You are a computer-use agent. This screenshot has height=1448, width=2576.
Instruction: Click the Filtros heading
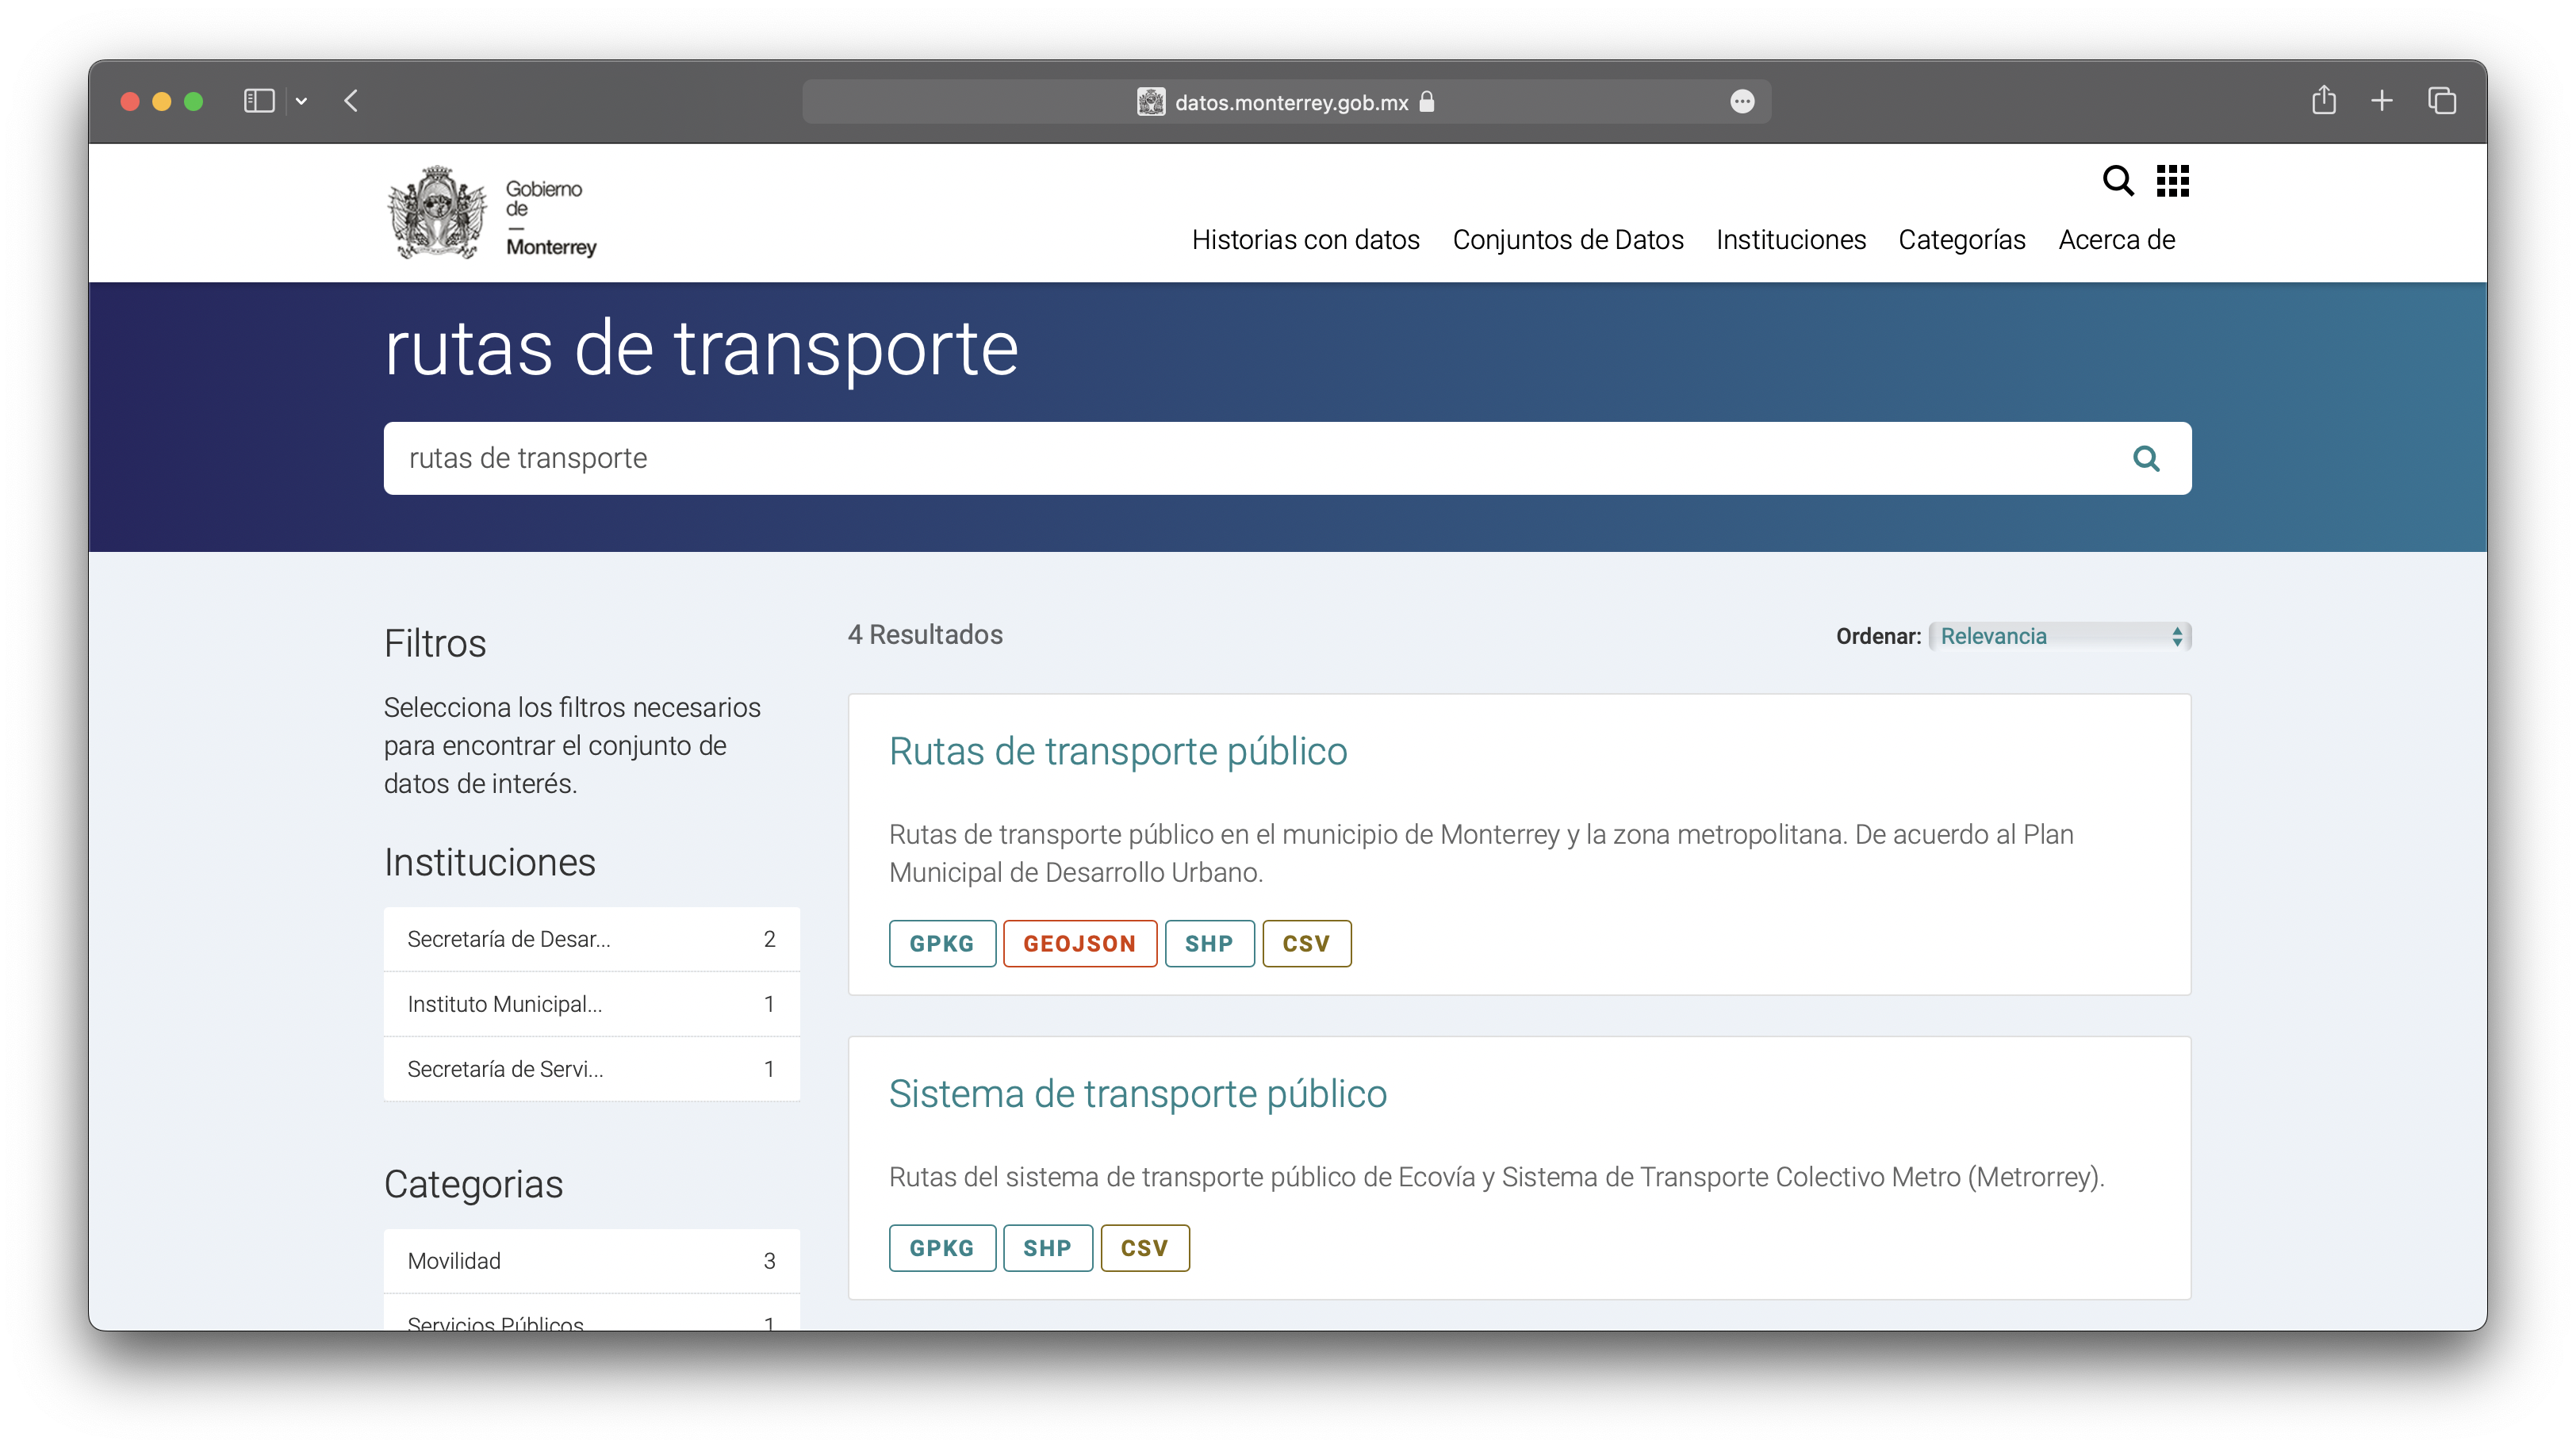tap(435, 643)
